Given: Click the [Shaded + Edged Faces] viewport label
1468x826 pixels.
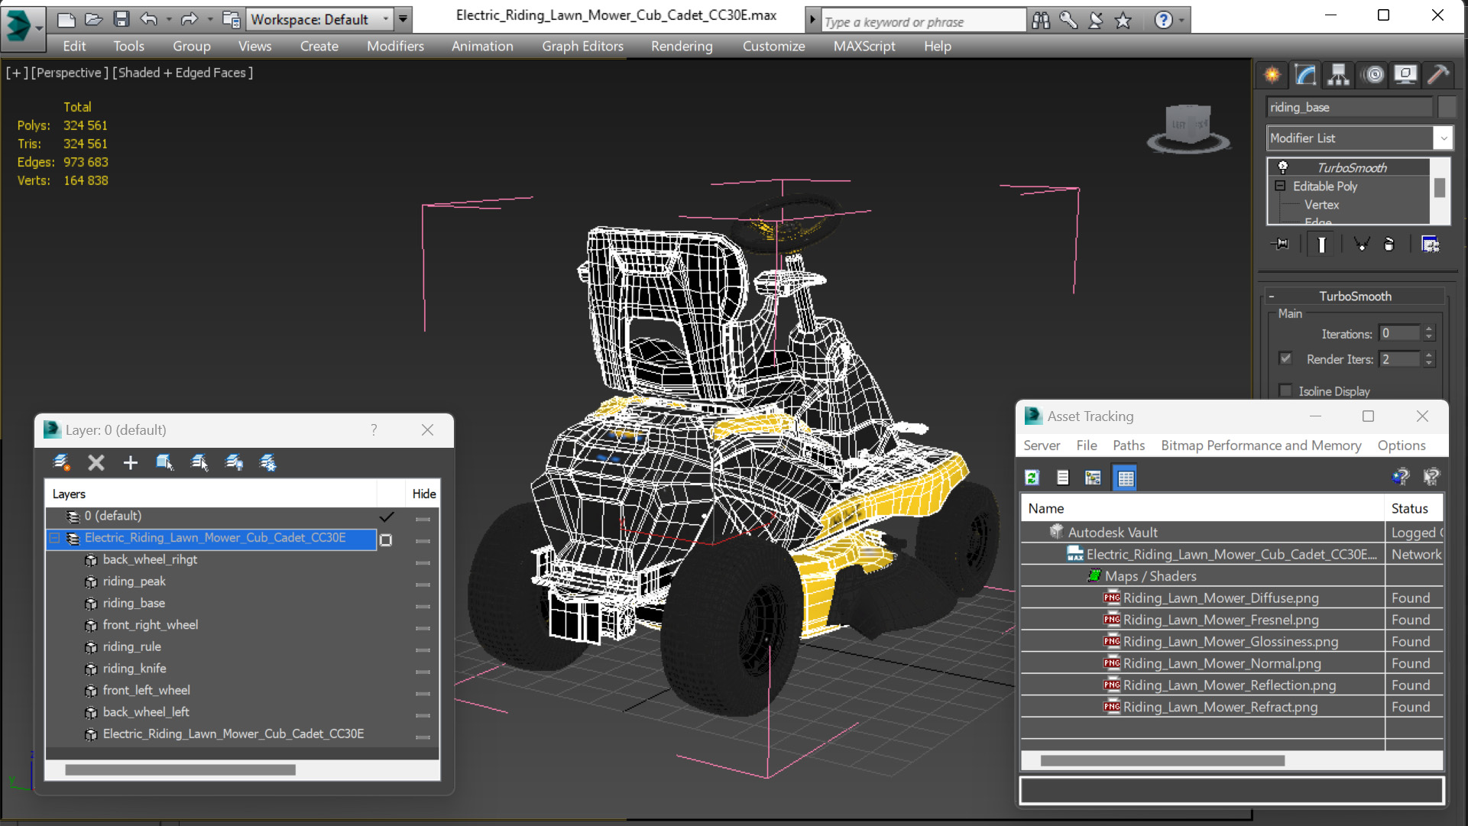Looking at the screenshot, I should (x=183, y=73).
